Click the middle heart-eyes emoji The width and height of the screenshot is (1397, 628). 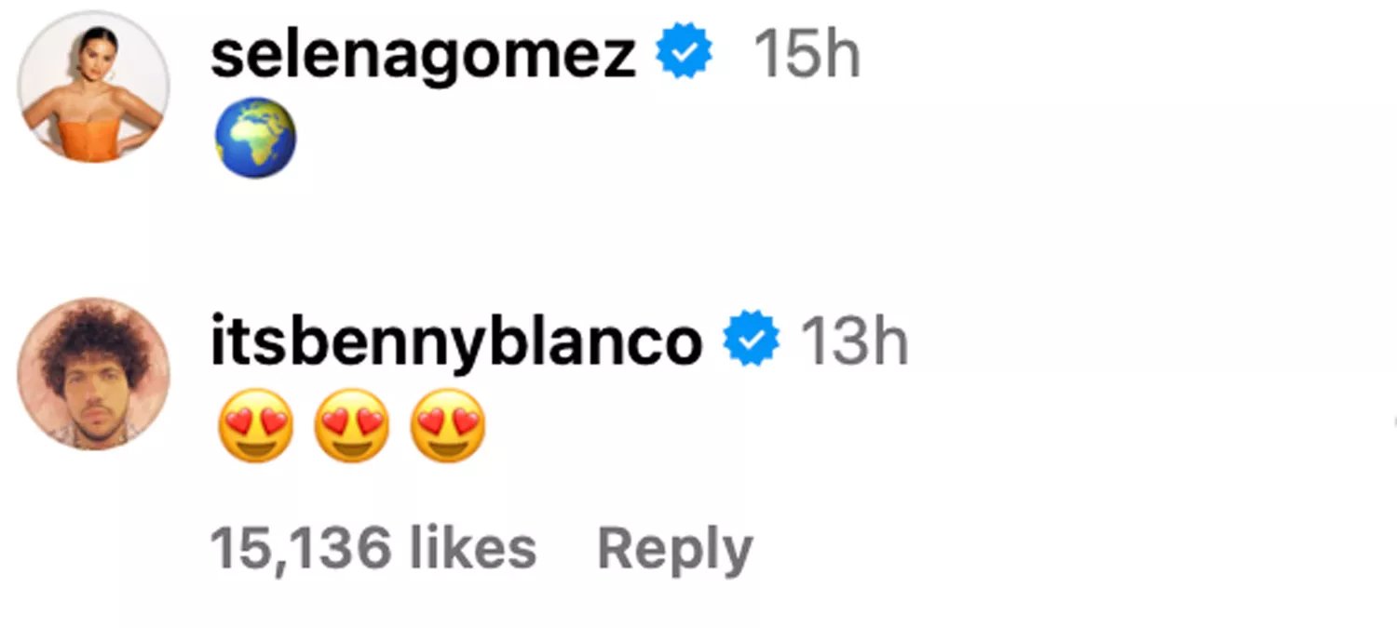(351, 425)
